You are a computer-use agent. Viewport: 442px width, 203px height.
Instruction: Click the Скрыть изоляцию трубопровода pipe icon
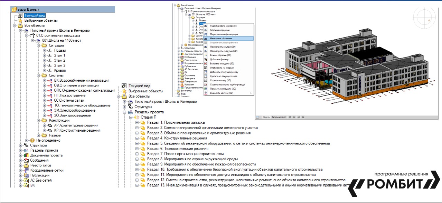206,84
